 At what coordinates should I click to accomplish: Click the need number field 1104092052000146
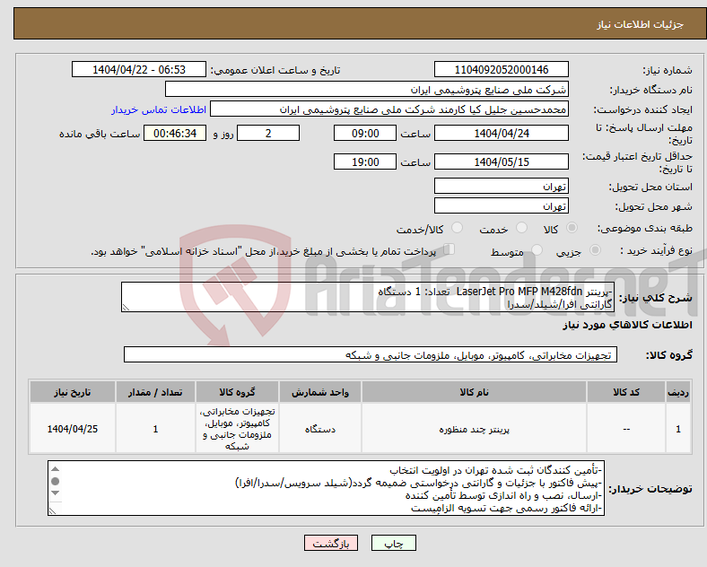[502, 70]
